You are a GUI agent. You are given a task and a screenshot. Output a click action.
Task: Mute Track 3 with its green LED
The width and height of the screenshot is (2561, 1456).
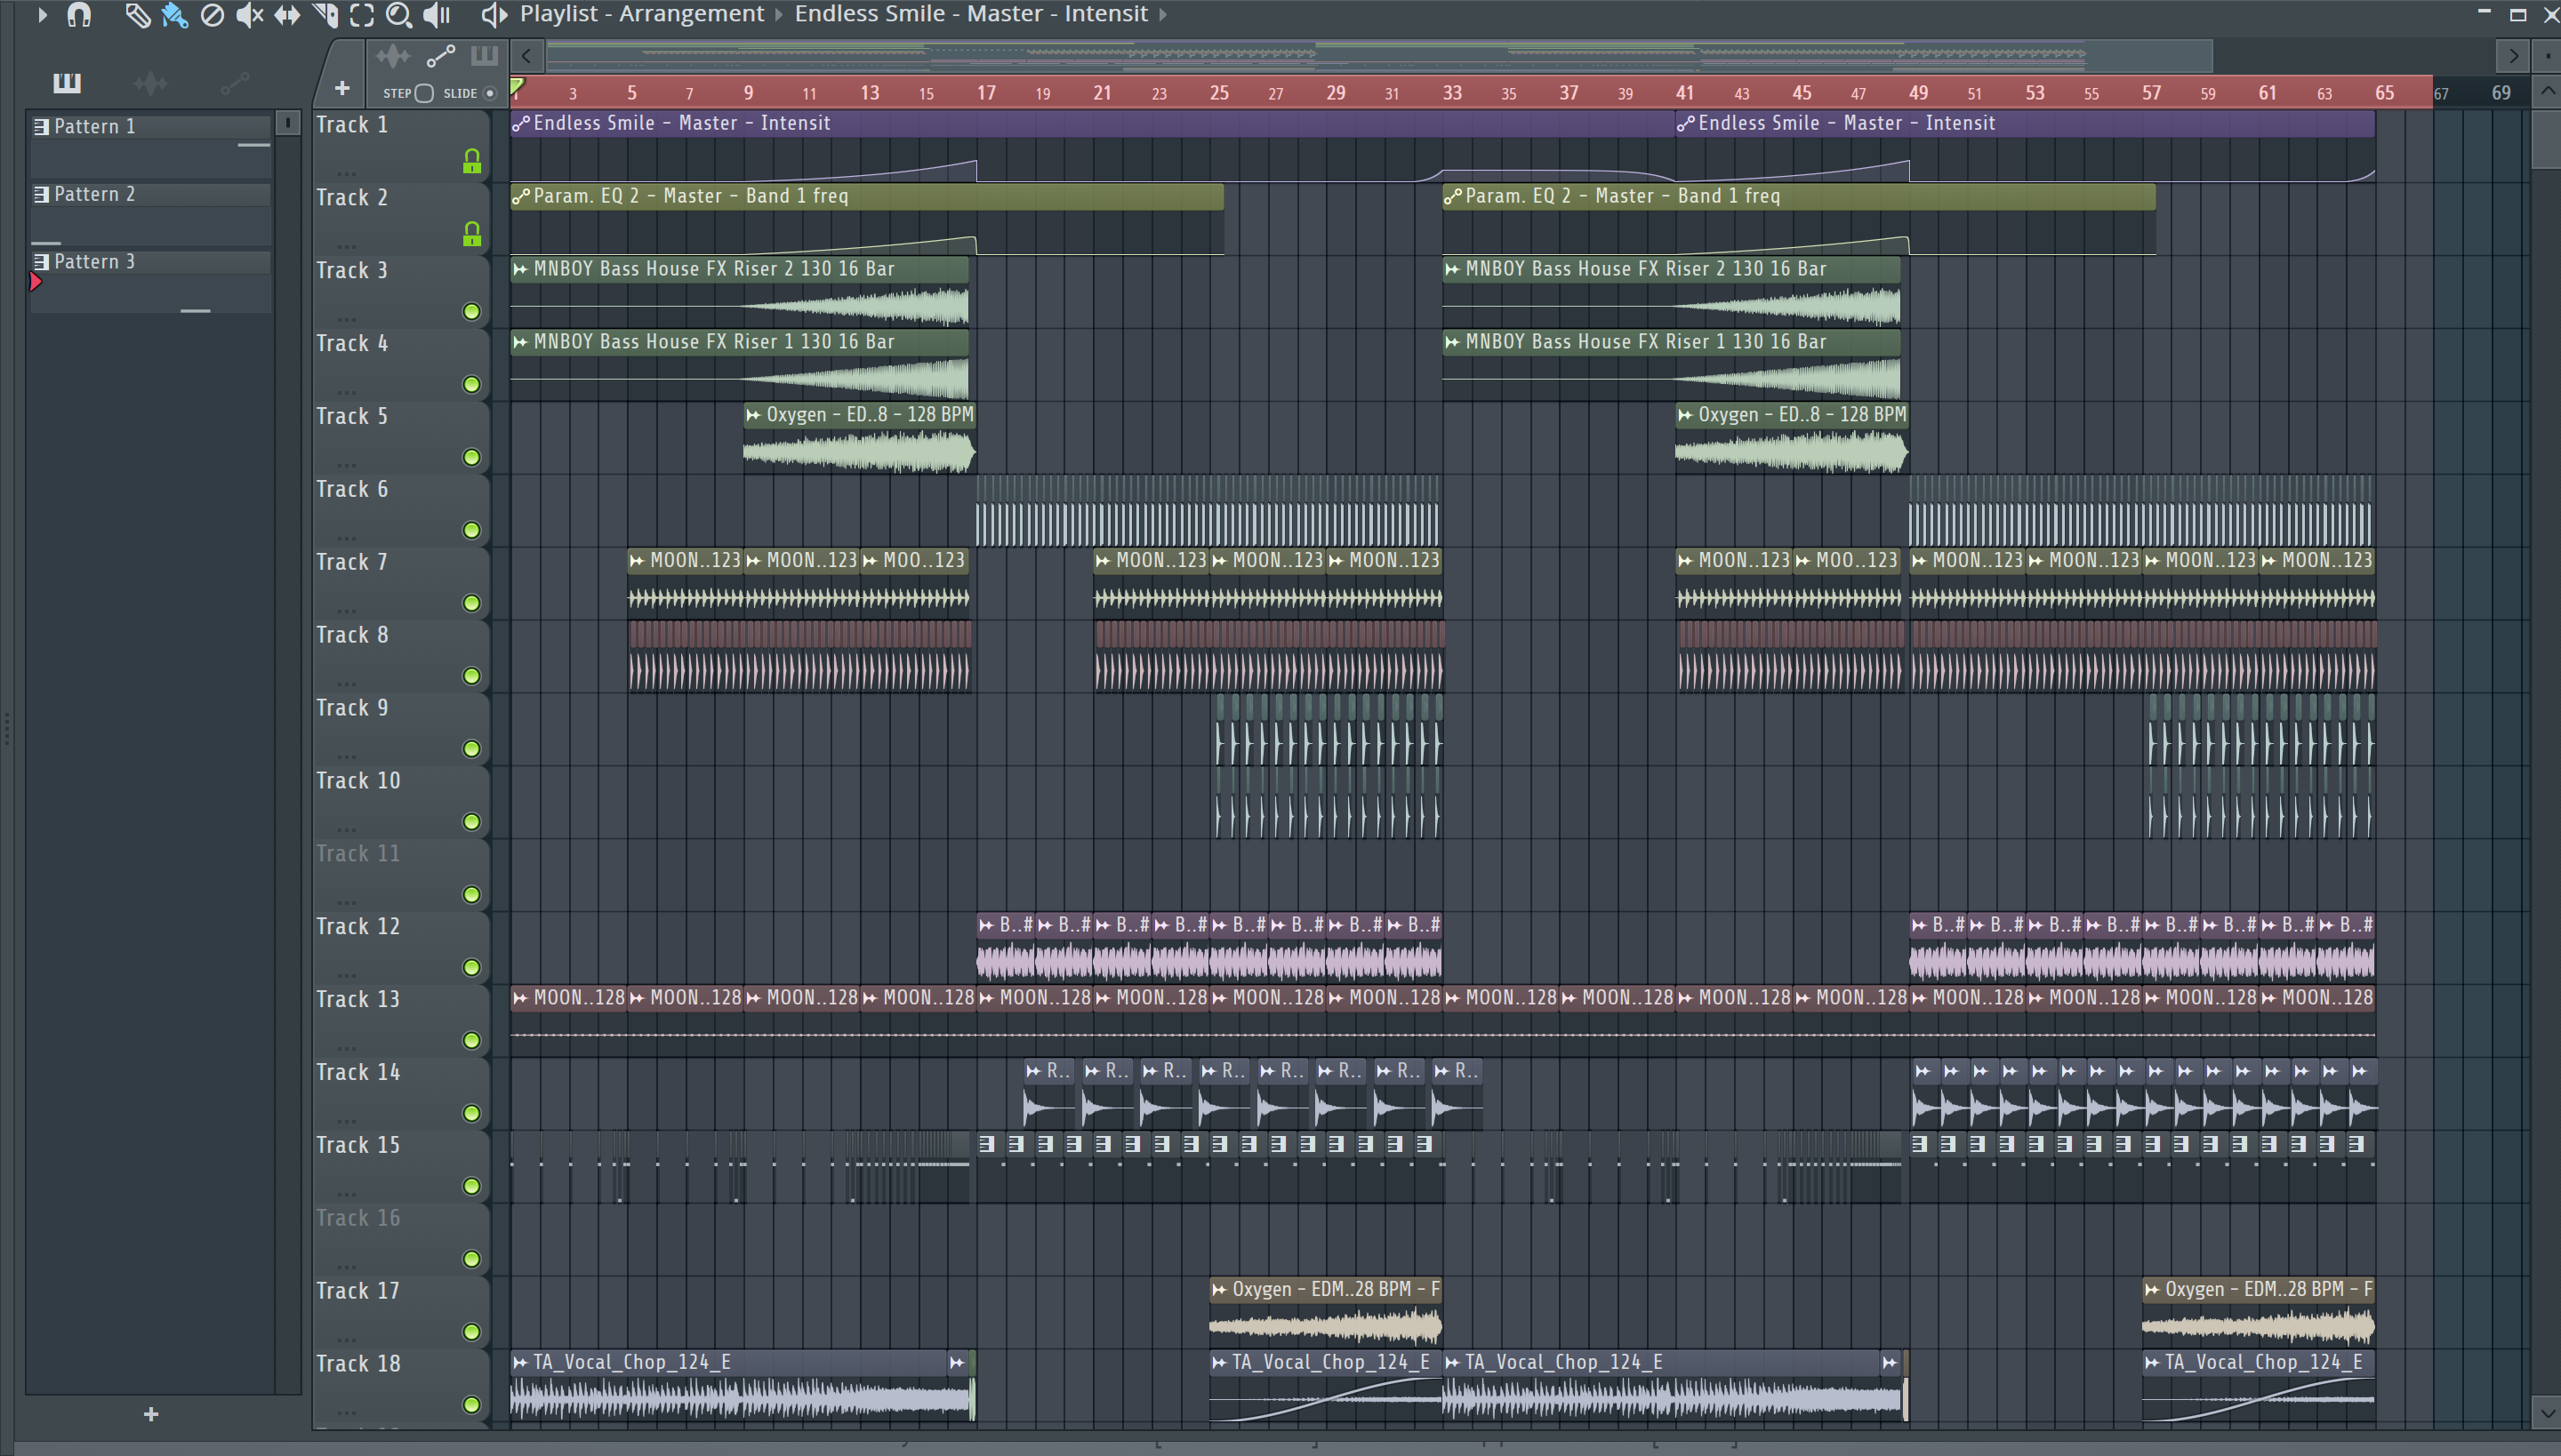coord(471,312)
